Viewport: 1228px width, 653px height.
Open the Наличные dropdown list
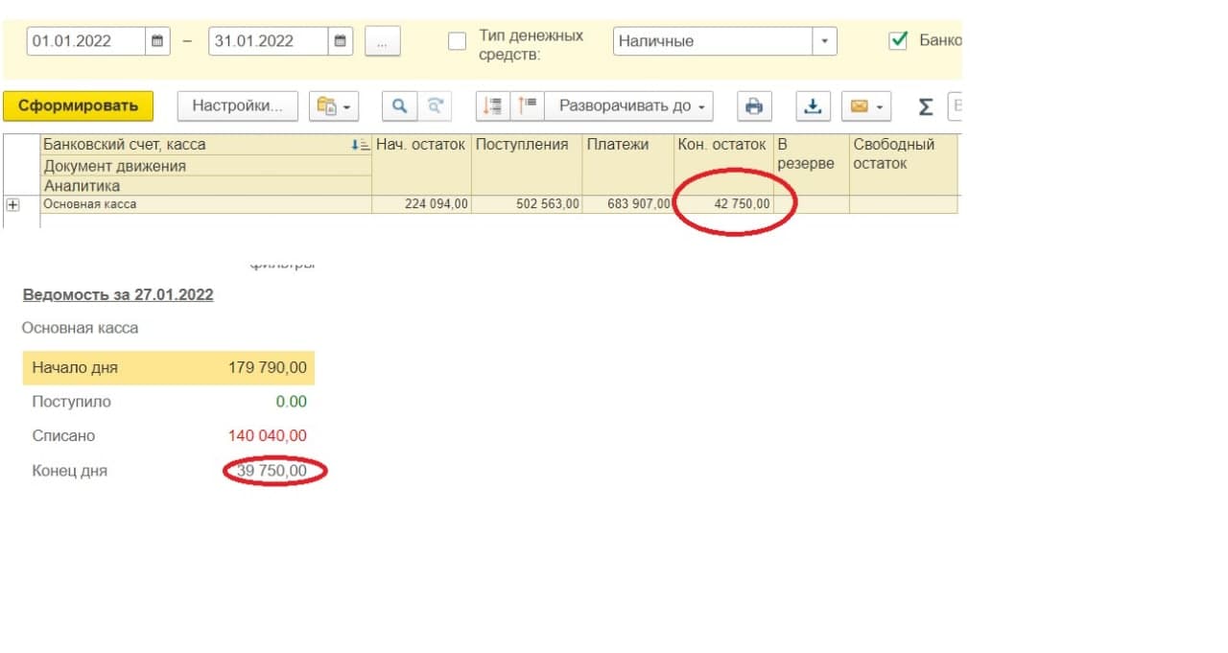(x=824, y=41)
